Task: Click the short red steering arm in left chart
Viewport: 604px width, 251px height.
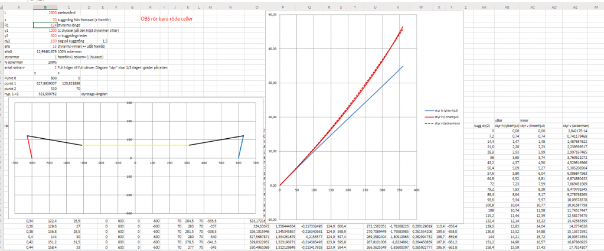Action: pyautogui.click(x=30, y=147)
